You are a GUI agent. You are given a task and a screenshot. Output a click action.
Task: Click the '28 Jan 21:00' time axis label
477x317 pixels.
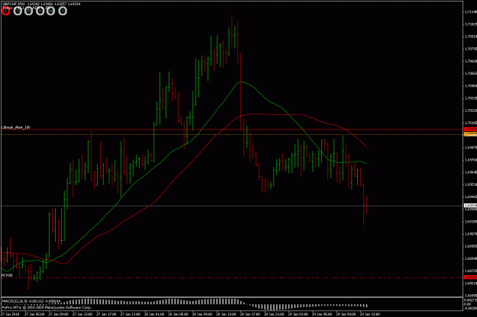(x=274, y=314)
